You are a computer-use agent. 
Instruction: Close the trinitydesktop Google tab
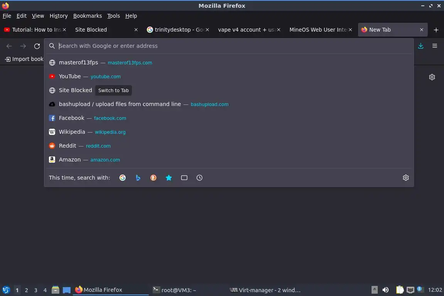pos(207,30)
